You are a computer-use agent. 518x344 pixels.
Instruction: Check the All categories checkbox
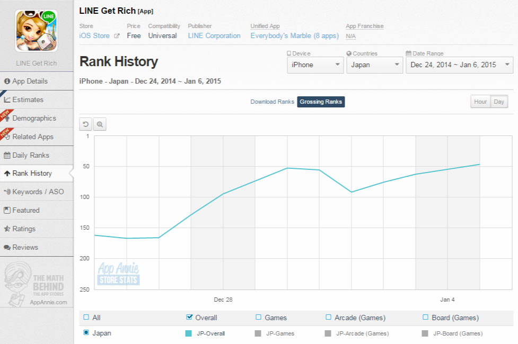86,318
